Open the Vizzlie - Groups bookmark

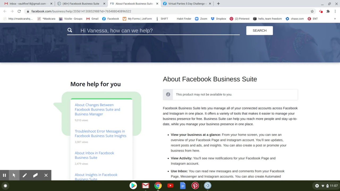71,19
